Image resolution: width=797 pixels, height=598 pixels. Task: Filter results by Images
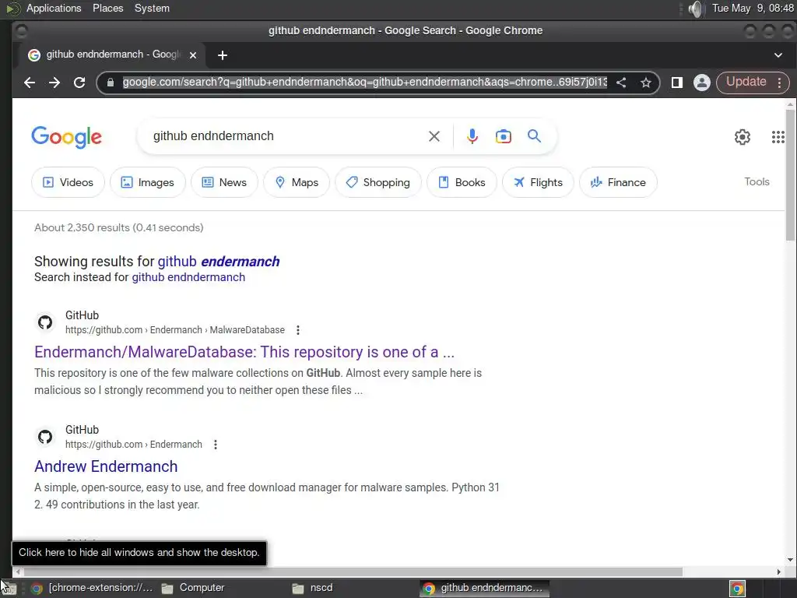coord(147,182)
